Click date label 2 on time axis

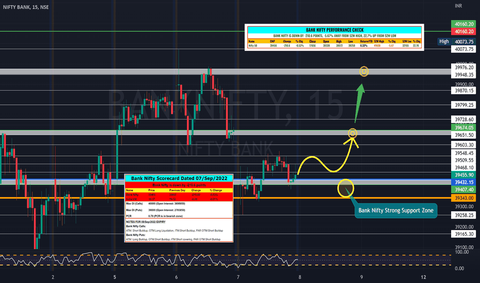pyautogui.click(x=53, y=277)
